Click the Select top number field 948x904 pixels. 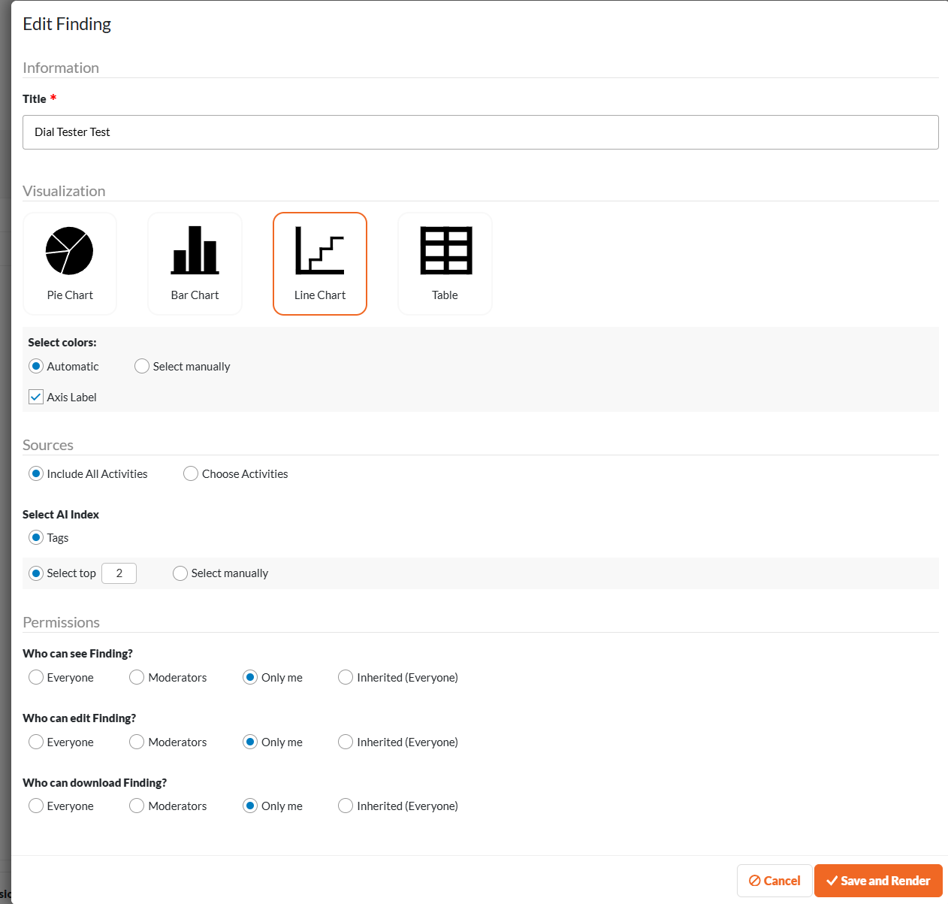pos(119,573)
